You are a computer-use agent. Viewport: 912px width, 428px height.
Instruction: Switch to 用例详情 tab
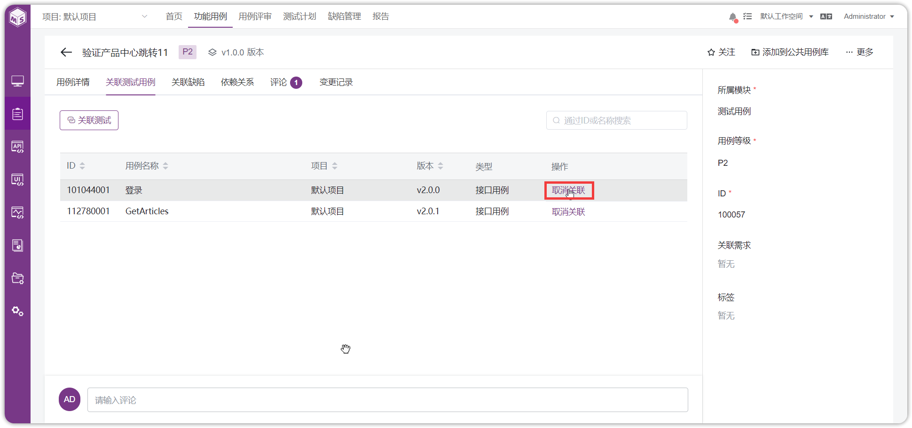73,82
